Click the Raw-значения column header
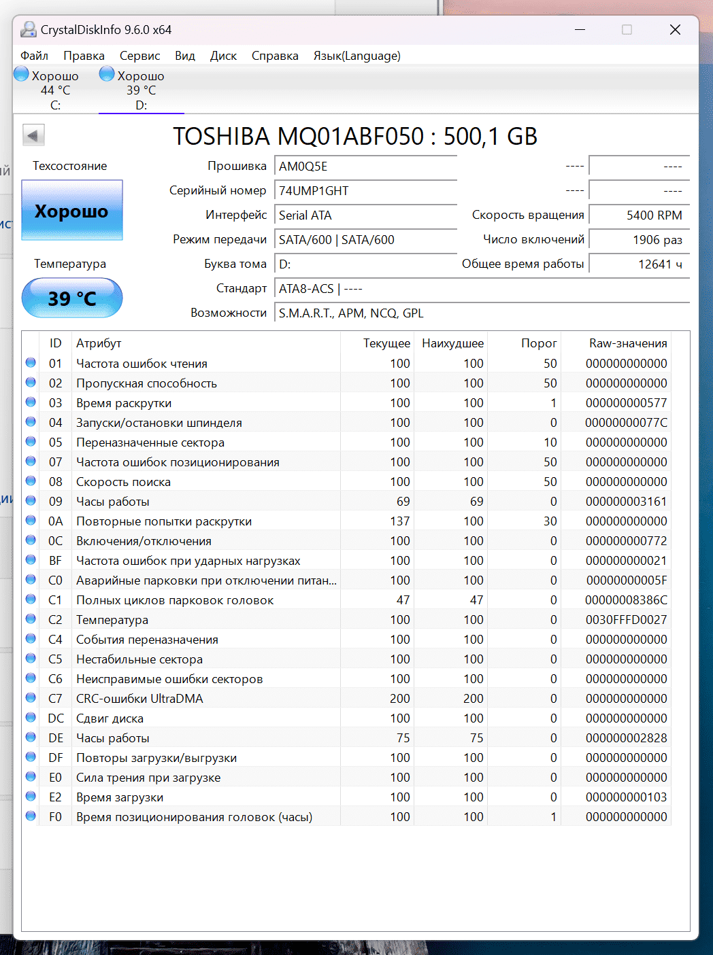This screenshot has width=713, height=955. 627,343
